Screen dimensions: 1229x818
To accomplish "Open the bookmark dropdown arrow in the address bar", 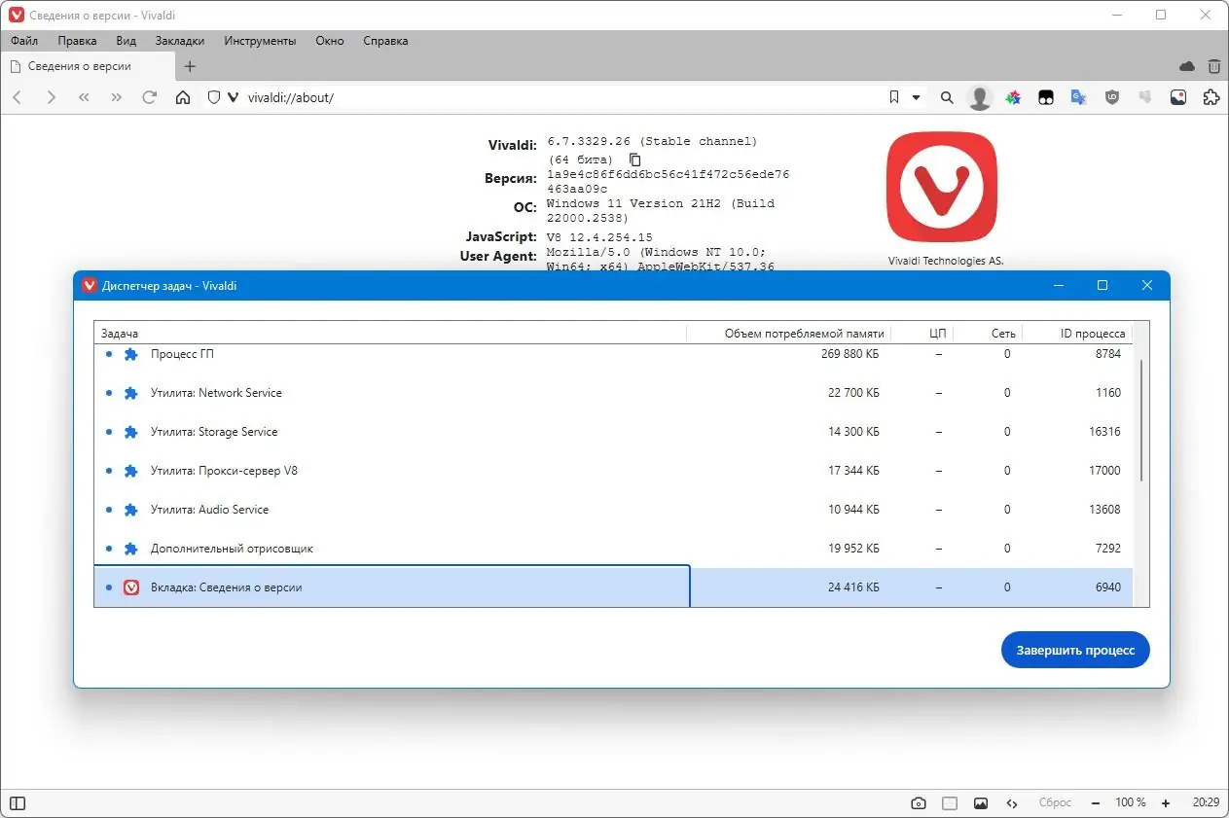I will tap(916, 97).
